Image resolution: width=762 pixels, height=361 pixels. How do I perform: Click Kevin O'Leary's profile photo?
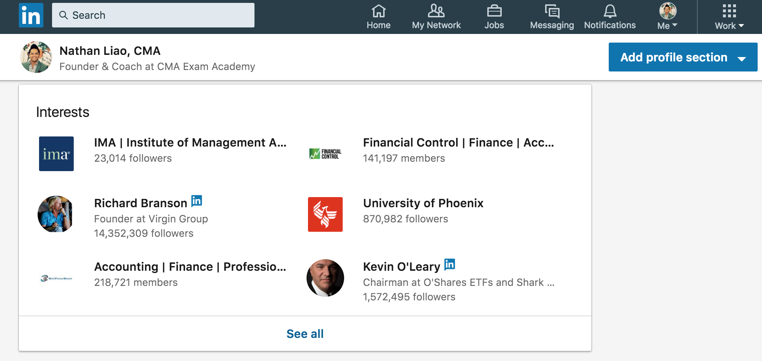[x=325, y=278]
